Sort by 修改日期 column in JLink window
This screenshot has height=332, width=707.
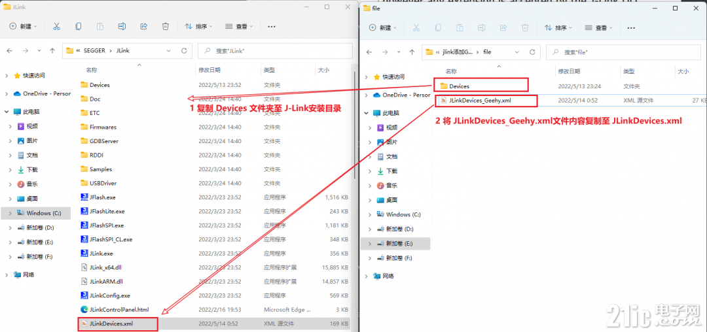tap(209, 70)
